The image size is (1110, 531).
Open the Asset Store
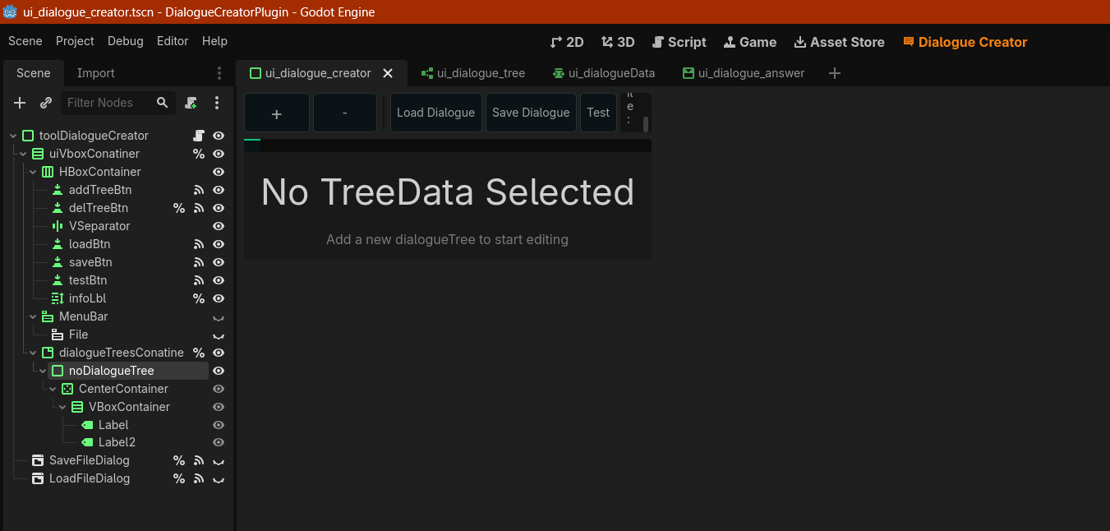[839, 42]
